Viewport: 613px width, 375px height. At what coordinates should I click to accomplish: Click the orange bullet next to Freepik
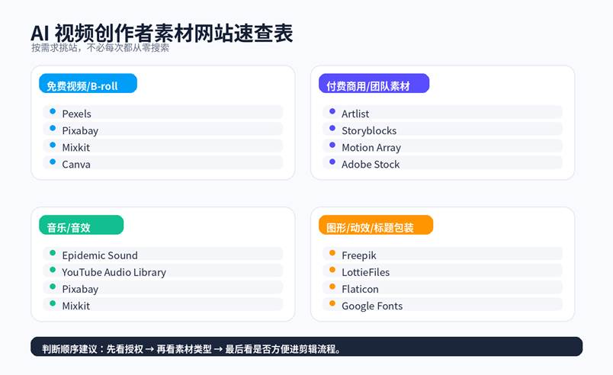pos(332,254)
